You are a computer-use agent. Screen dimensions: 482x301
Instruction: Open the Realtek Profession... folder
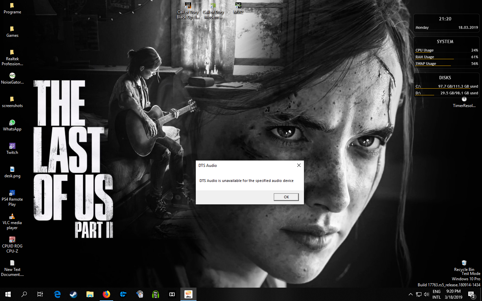coord(12,58)
